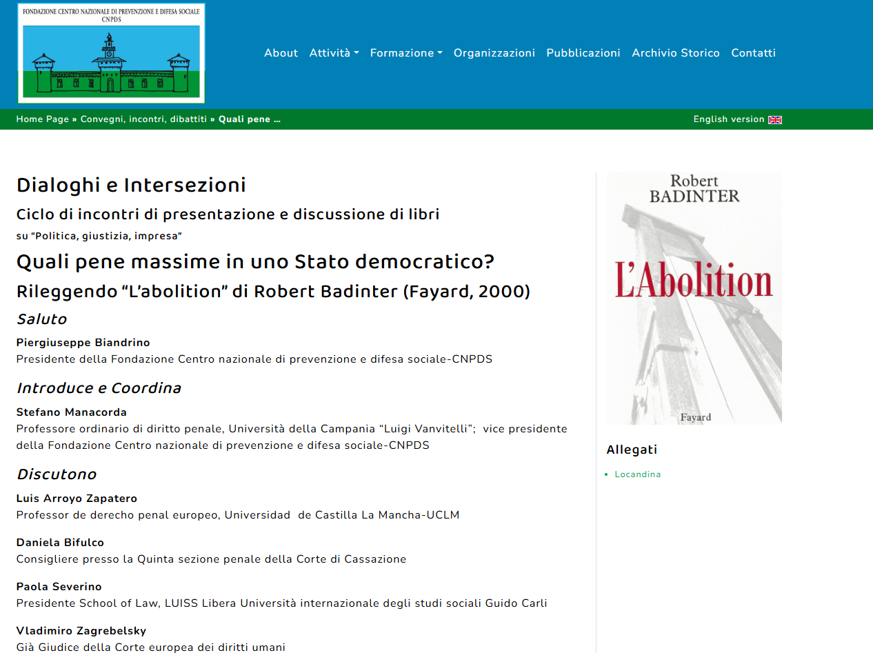The height and width of the screenshot is (653, 873).
Task: Click the name Paola Severino
Action: [59, 587]
